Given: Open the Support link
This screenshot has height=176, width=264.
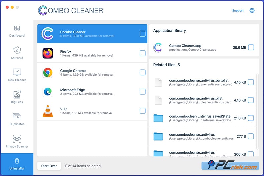Looking at the screenshot, I should [238, 10].
